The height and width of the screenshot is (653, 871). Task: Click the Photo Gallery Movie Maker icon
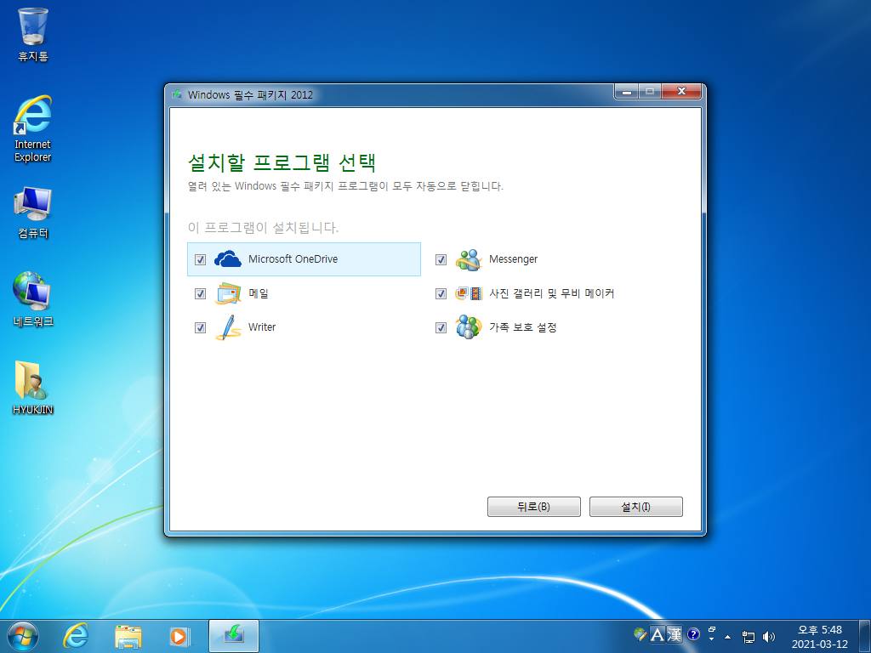tap(469, 293)
